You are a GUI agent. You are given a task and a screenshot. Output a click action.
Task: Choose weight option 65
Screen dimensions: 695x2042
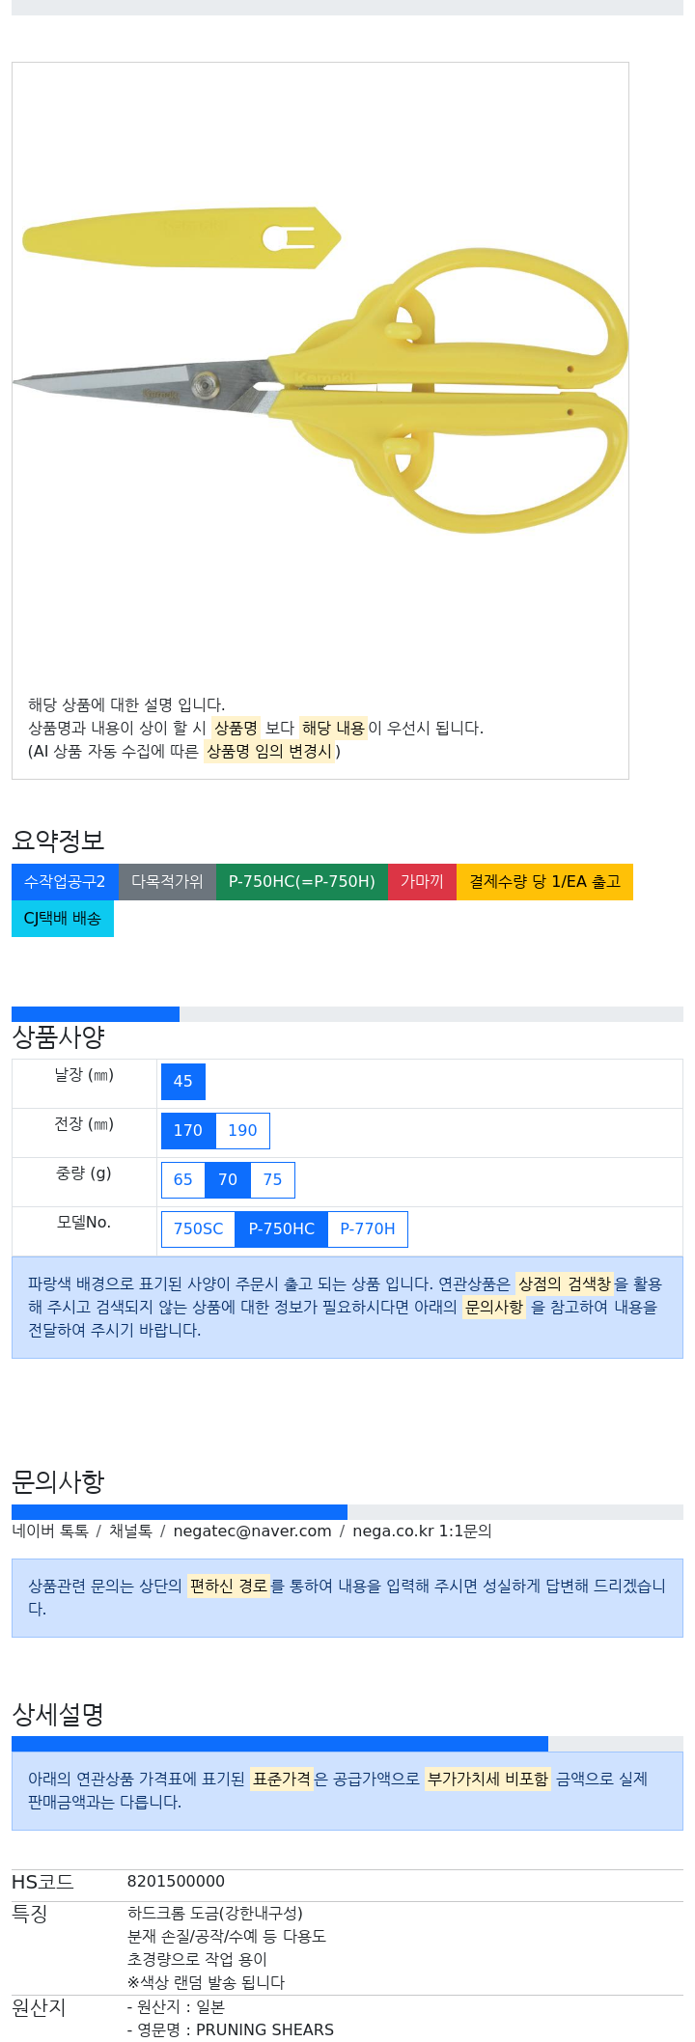point(183,1180)
